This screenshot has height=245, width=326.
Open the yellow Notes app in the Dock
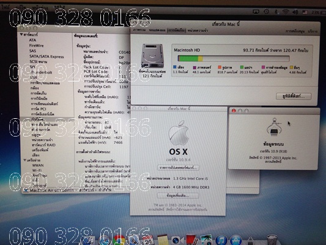pyautogui.click(x=163, y=241)
